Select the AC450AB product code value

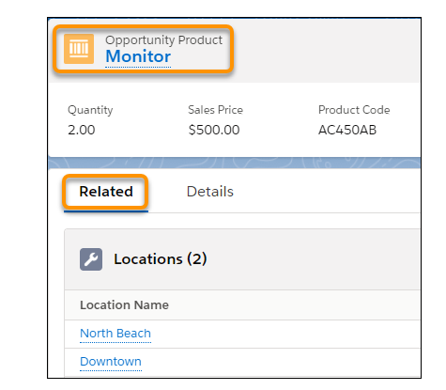(x=347, y=130)
